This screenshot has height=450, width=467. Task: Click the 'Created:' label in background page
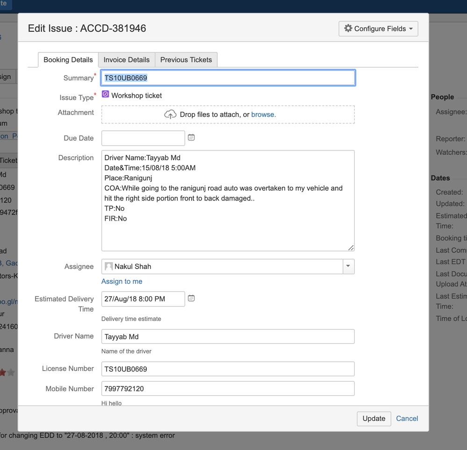pos(449,193)
